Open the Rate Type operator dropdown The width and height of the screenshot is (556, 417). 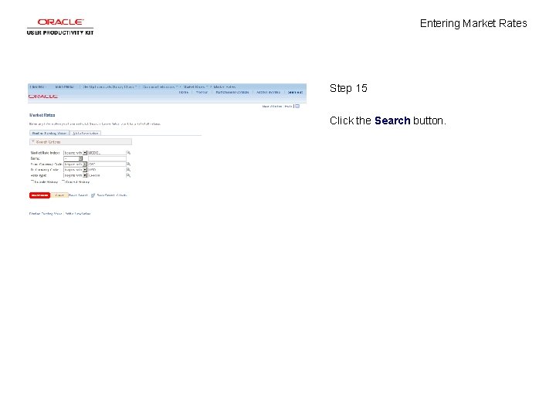point(76,175)
